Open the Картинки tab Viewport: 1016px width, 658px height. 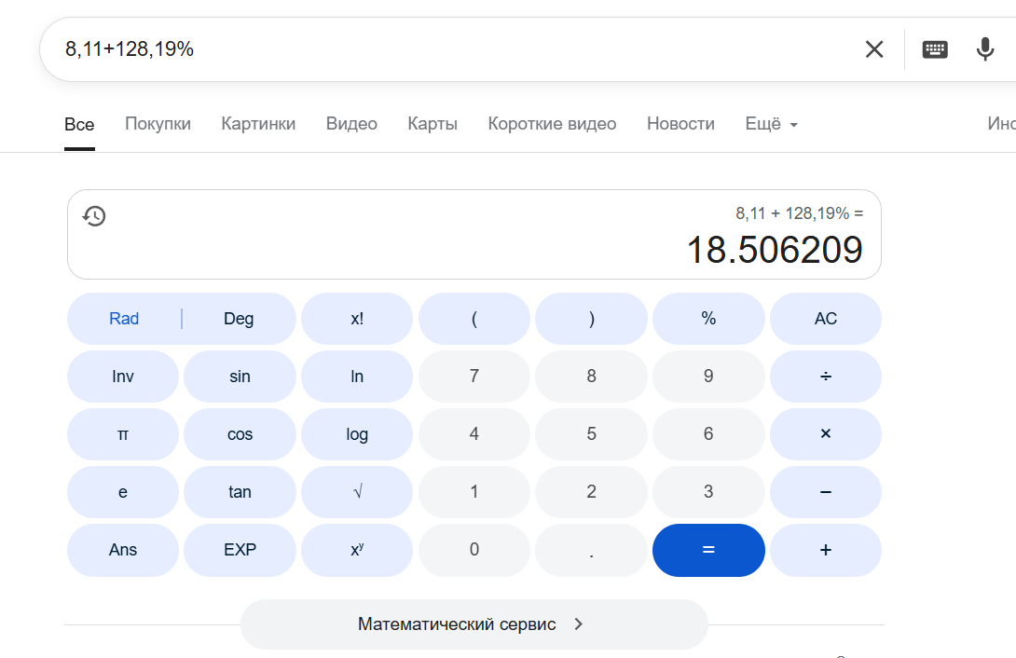point(258,124)
